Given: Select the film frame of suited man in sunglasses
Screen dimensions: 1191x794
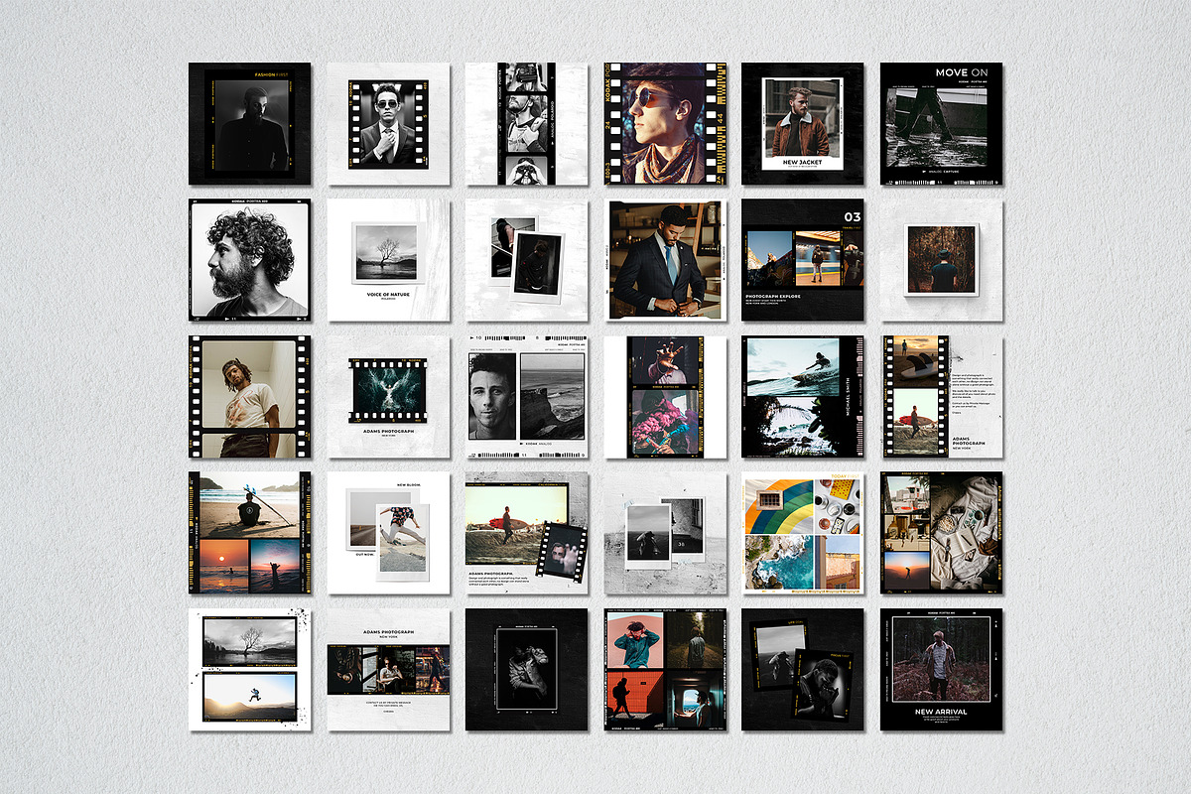Looking at the screenshot, I should pyautogui.click(x=388, y=124).
